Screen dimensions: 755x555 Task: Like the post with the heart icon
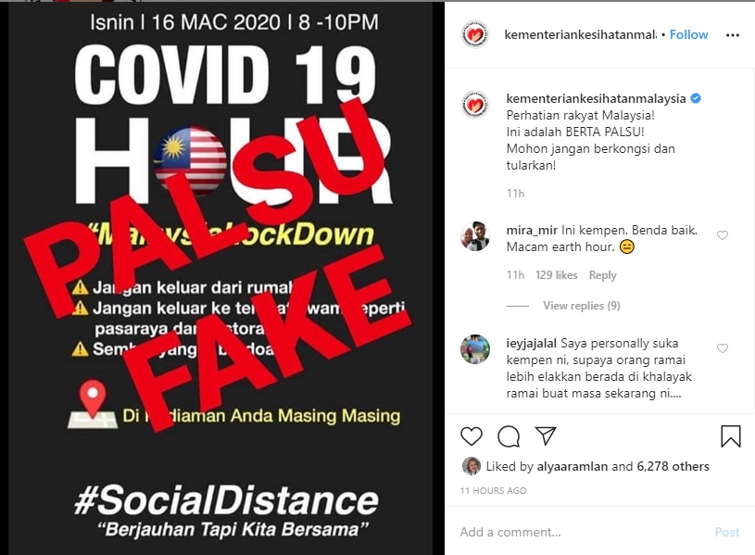point(472,436)
